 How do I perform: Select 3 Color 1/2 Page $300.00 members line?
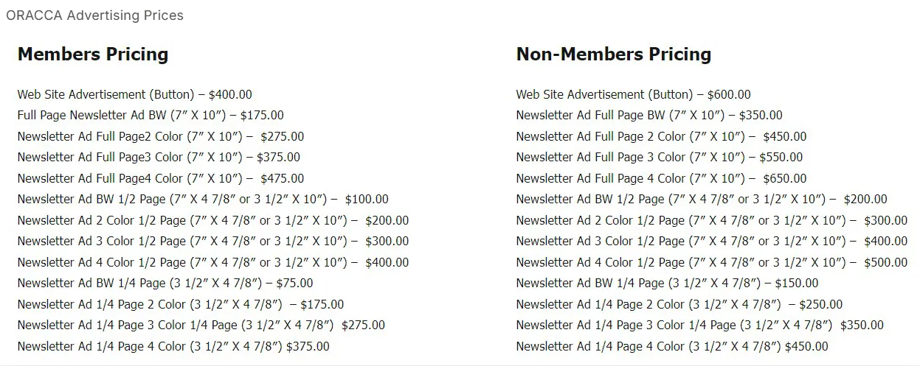pos(212,242)
